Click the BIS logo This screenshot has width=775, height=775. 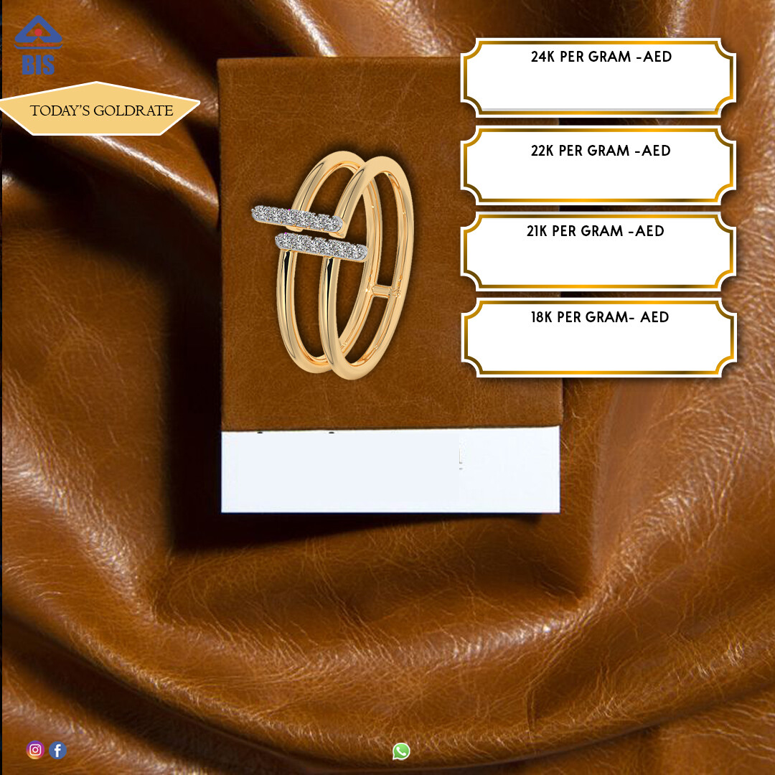[38, 45]
